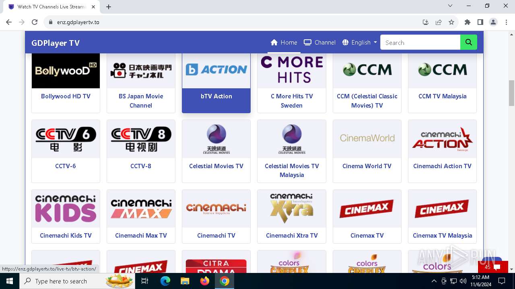Image resolution: width=515 pixels, height=289 pixels.
Task: Open tab search chevron in title bar
Action: [x=450, y=6]
